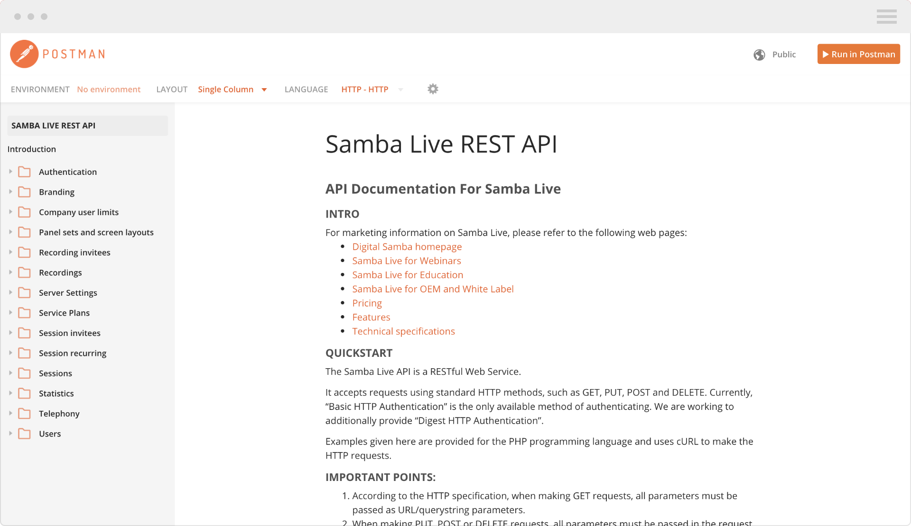The width and height of the screenshot is (911, 526).
Task: Click the Samba Live for Education link
Action: (407, 274)
